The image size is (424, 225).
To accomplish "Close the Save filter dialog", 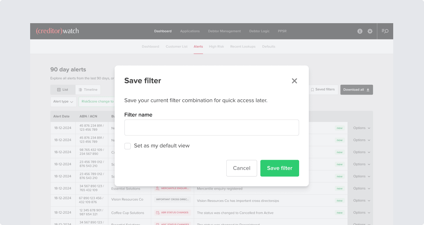I will 294,81.
